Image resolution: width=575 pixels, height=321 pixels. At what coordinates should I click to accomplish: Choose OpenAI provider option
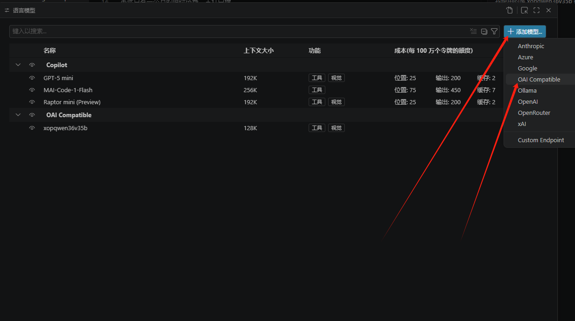tap(528, 102)
